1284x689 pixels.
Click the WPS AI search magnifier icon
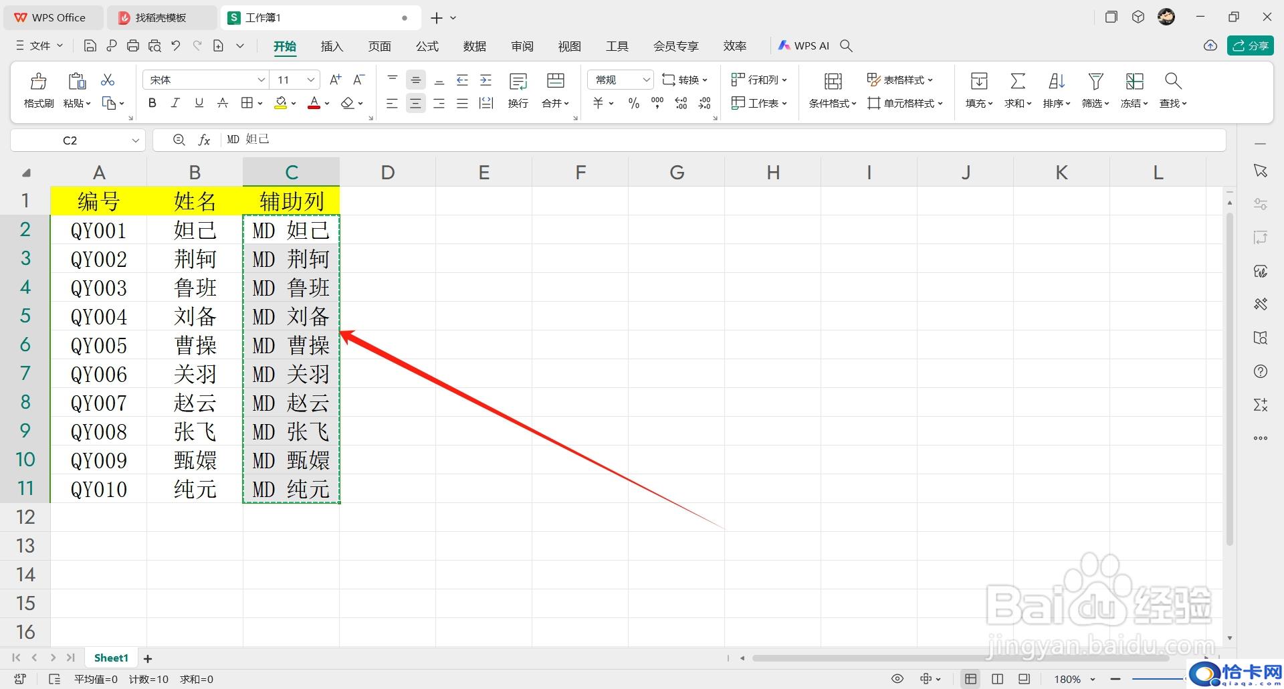846,45
